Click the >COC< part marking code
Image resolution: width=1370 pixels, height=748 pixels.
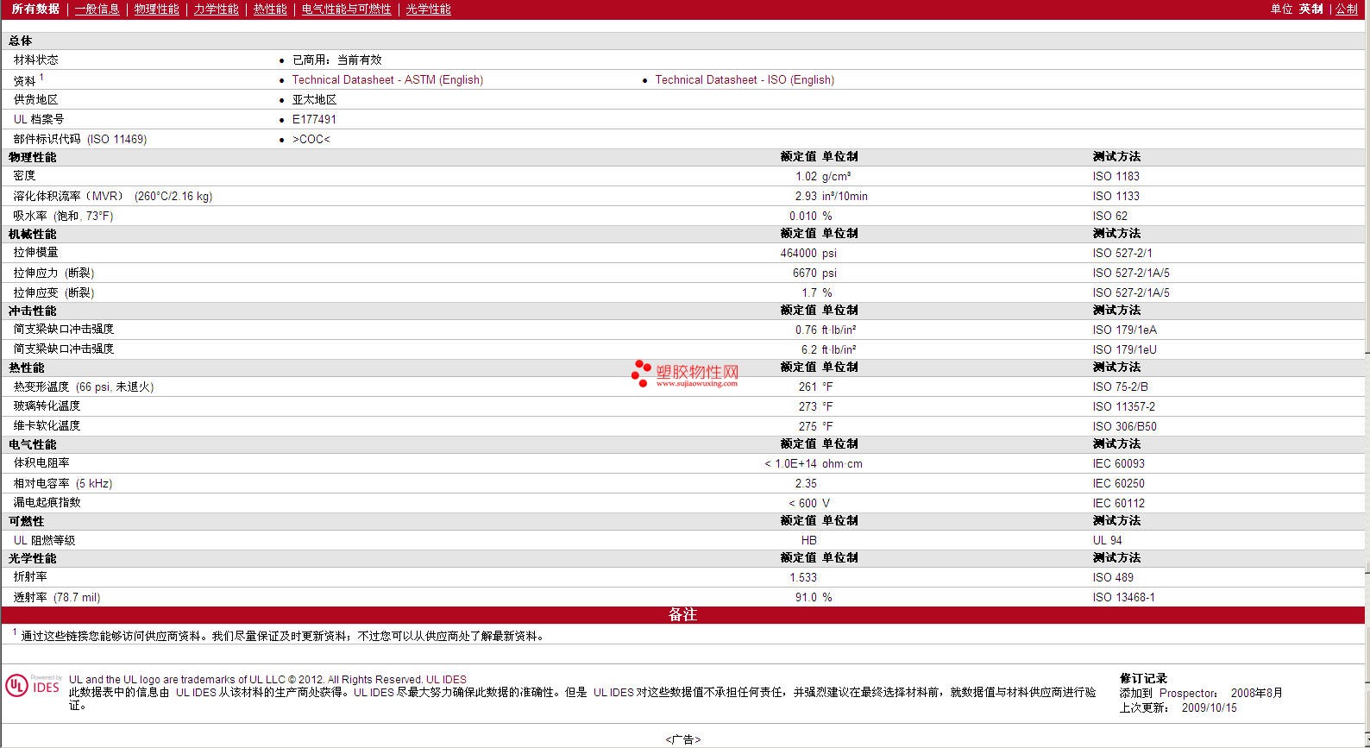click(x=311, y=139)
